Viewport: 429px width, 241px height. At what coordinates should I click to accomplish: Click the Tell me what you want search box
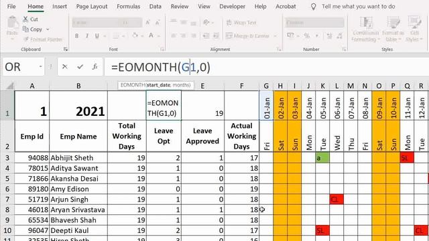click(358, 6)
